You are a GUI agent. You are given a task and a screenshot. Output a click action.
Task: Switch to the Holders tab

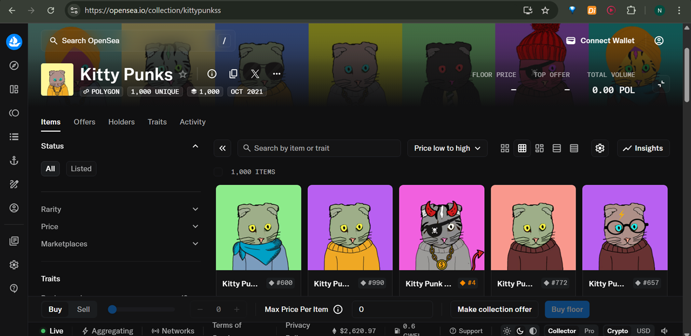[x=121, y=122]
